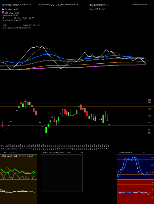This screenshot has height=204, width=154.
Task: Click the Avg Vol: 0.012 M label
Action: tap(99, 6)
